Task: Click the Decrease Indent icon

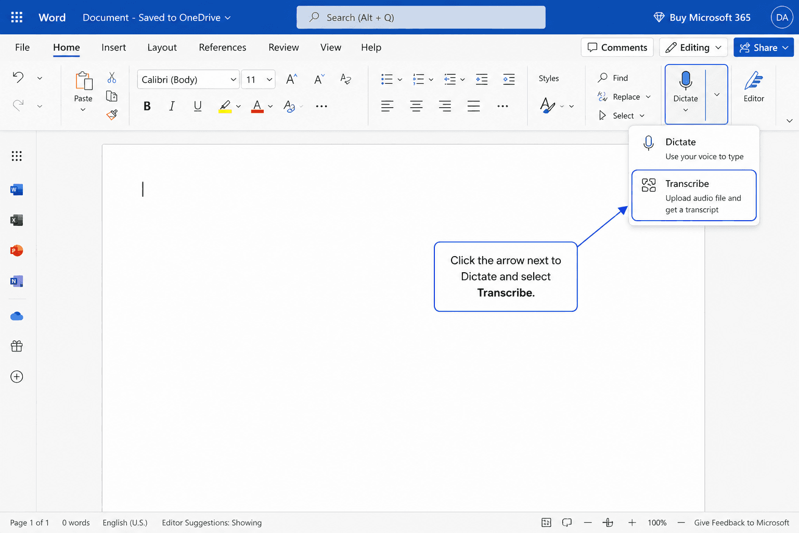Action: 482,79
